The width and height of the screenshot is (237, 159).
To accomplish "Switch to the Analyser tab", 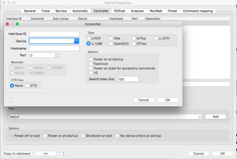I will [137, 11].
